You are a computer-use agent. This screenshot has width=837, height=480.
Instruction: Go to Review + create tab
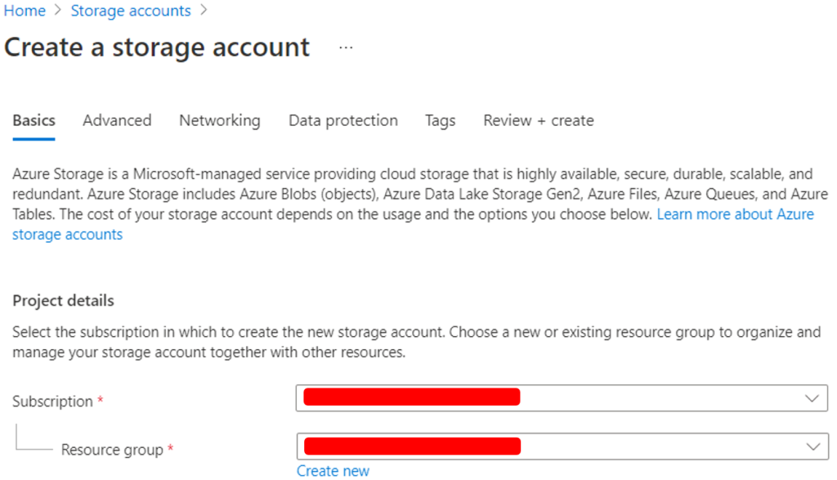(538, 121)
